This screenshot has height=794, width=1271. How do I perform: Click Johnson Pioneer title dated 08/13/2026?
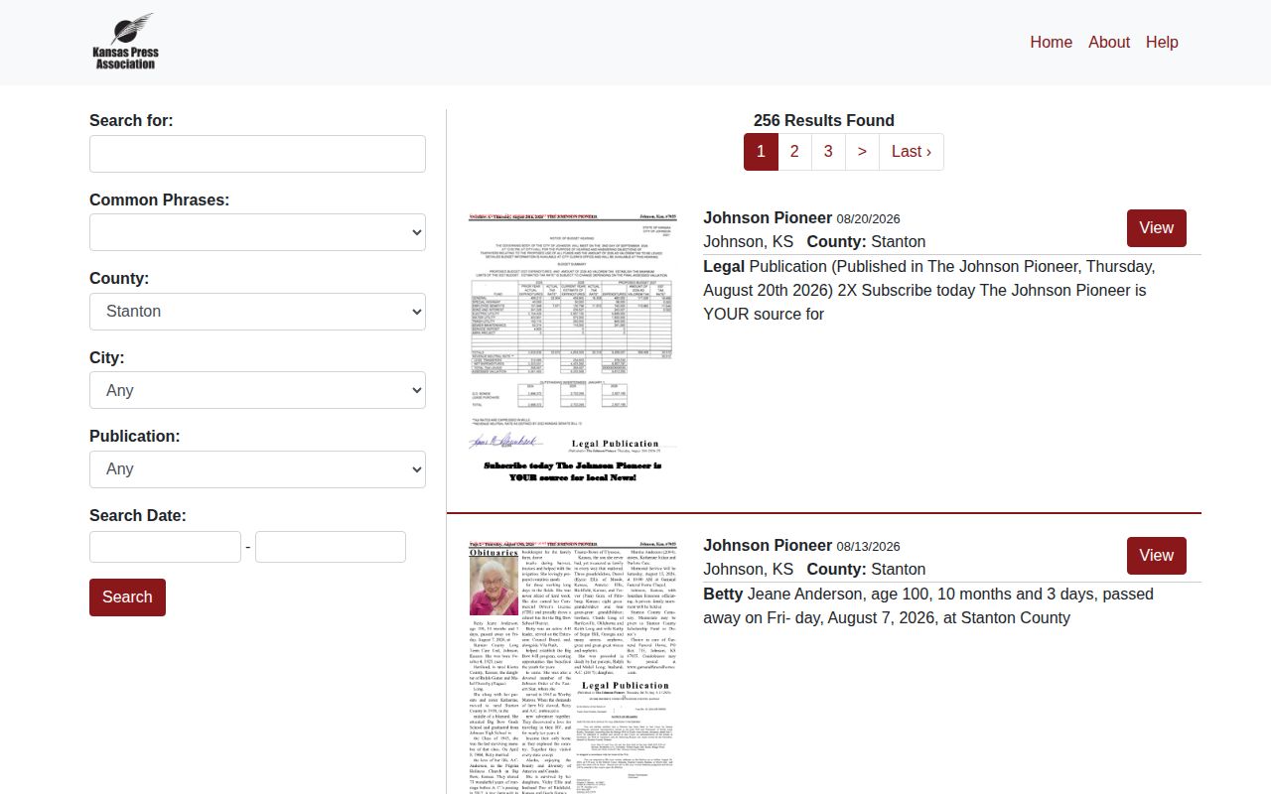click(768, 545)
